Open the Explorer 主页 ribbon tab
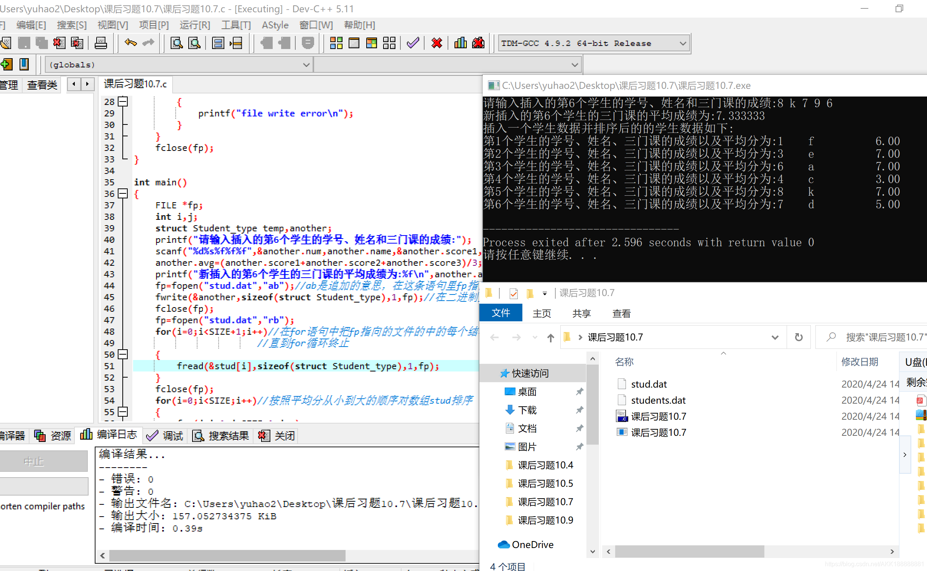The height and width of the screenshot is (571, 927). pos(542,314)
